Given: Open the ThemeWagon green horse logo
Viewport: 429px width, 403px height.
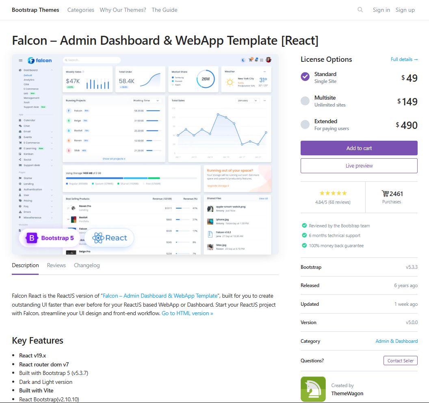Looking at the screenshot, I should click(x=313, y=389).
